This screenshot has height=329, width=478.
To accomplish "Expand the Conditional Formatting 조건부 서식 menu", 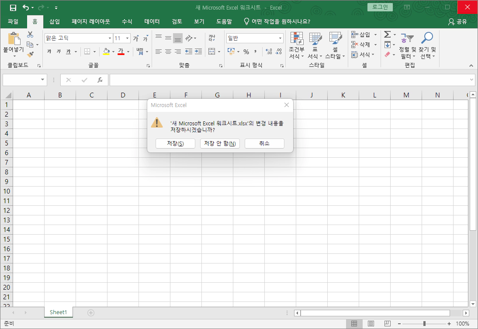I will 297,45.
